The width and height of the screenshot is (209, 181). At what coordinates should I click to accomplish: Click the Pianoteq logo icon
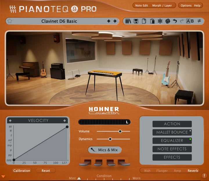13,9
